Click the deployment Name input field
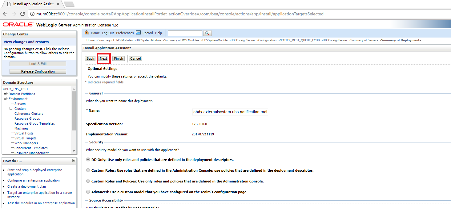The width and height of the screenshot is (451, 208). pyautogui.click(x=230, y=112)
